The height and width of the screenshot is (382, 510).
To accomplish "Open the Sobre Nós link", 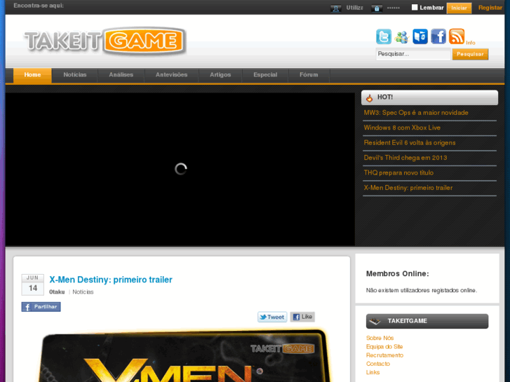I will (380, 338).
